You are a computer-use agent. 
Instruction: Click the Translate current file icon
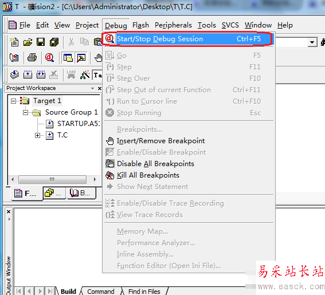click(14, 75)
